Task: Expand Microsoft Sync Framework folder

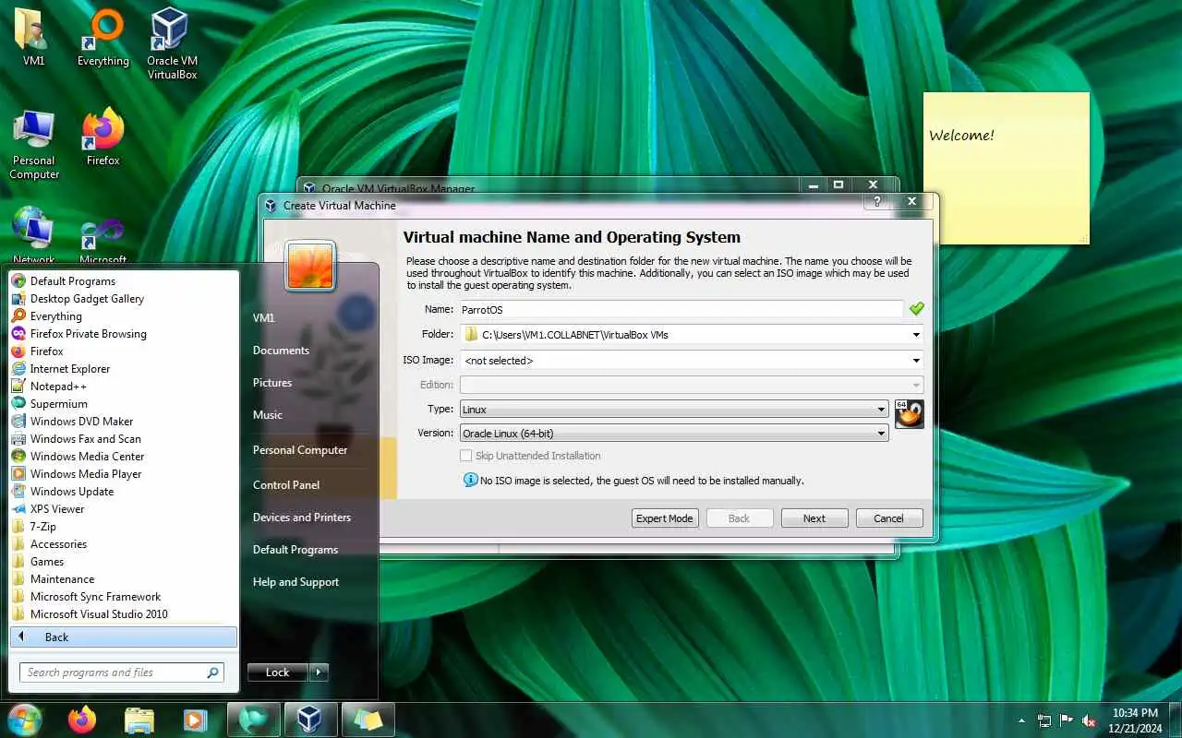Action: coord(95,597)
